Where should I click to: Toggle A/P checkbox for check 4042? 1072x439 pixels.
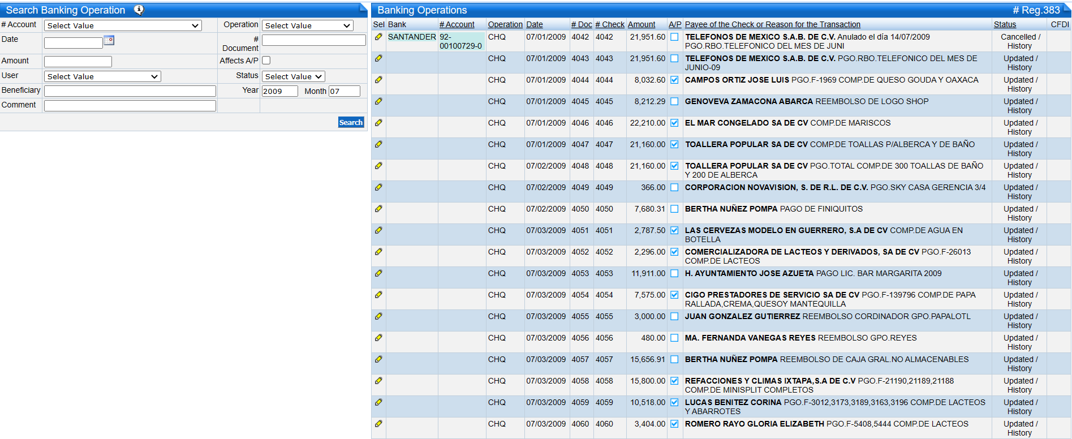[674, 37]
